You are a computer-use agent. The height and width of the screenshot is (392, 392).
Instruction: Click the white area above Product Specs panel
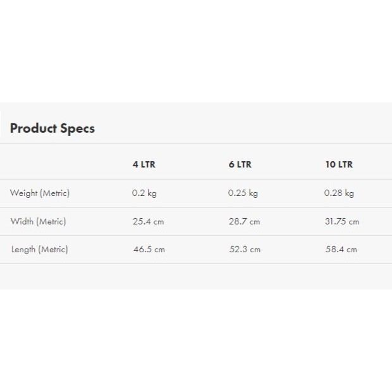click(x=196, y=51)
